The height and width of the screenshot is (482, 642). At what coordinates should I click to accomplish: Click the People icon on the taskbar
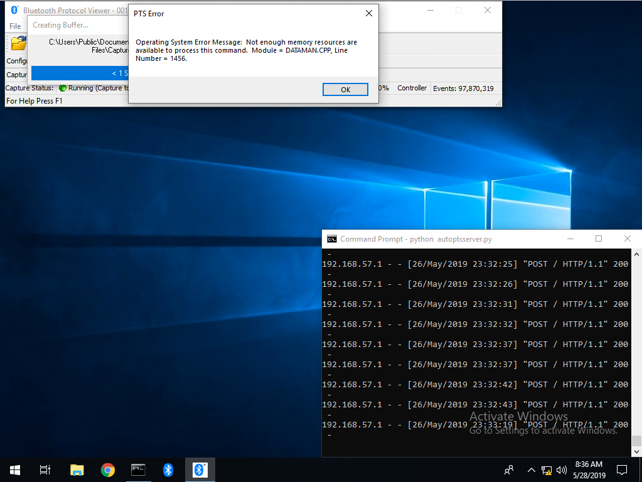click(x=508, y=469)
